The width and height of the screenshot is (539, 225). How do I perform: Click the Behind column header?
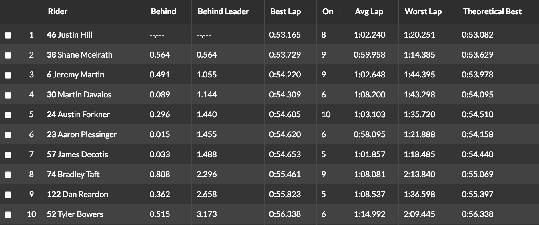pyautogui.click(x=163, y=11)
